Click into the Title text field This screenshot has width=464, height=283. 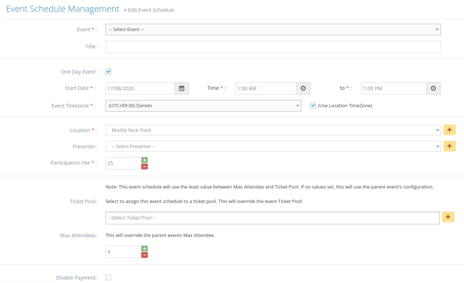(273, 47)
